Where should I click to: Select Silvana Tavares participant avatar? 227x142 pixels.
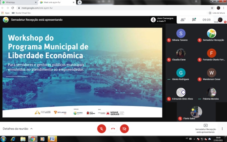[x=181, y=33]
